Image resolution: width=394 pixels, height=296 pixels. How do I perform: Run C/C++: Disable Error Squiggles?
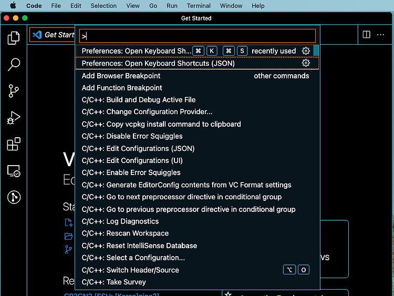(197, 136)
